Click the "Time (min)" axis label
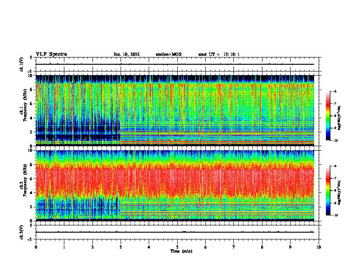Screen dimensions: 359x277 tap(181, 251)
